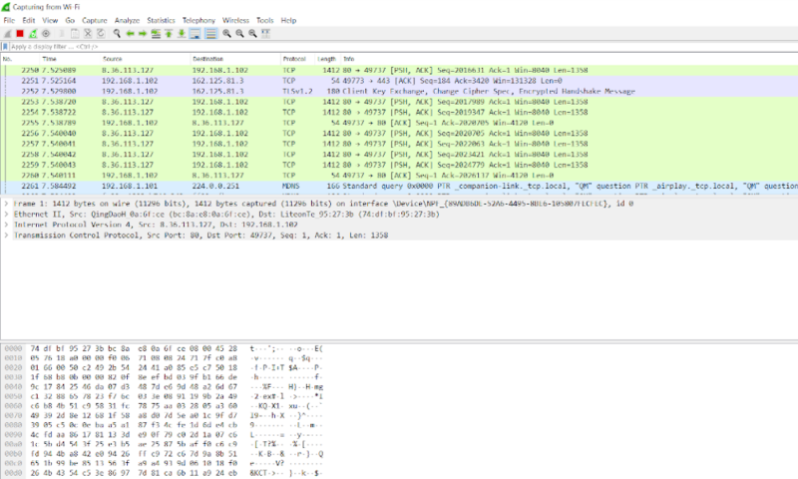Open the Analyze menu
This screenshot has height=479, width=798.
(127, 20)
